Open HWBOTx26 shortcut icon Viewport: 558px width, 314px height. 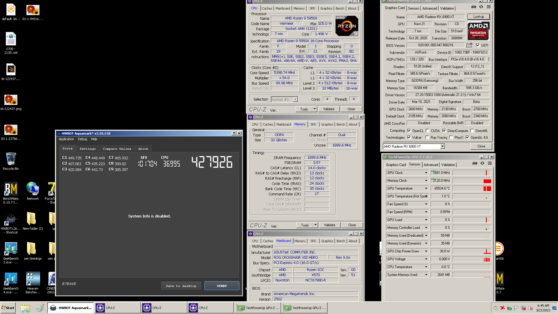pos(11,223)
